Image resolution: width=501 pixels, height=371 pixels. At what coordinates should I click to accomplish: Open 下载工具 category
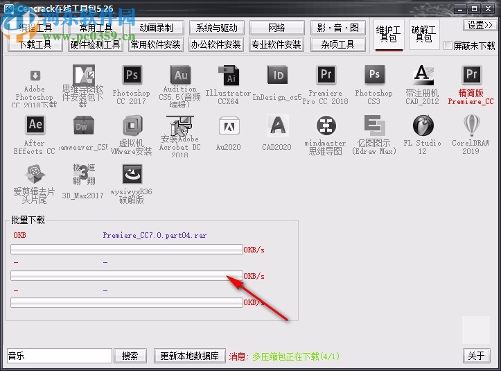35,44
